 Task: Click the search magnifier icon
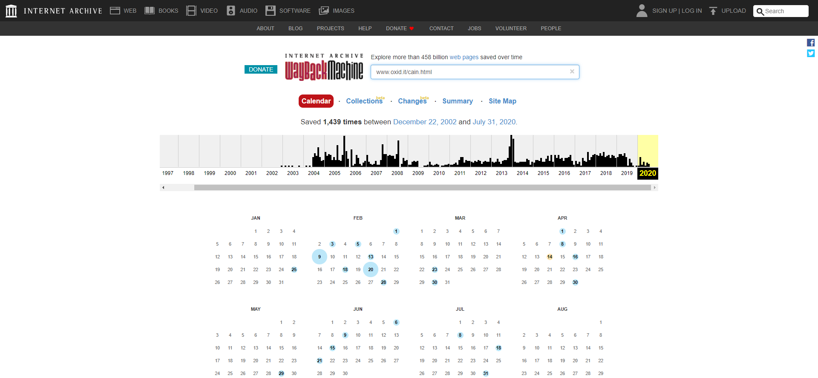click(x=760, y=11)
